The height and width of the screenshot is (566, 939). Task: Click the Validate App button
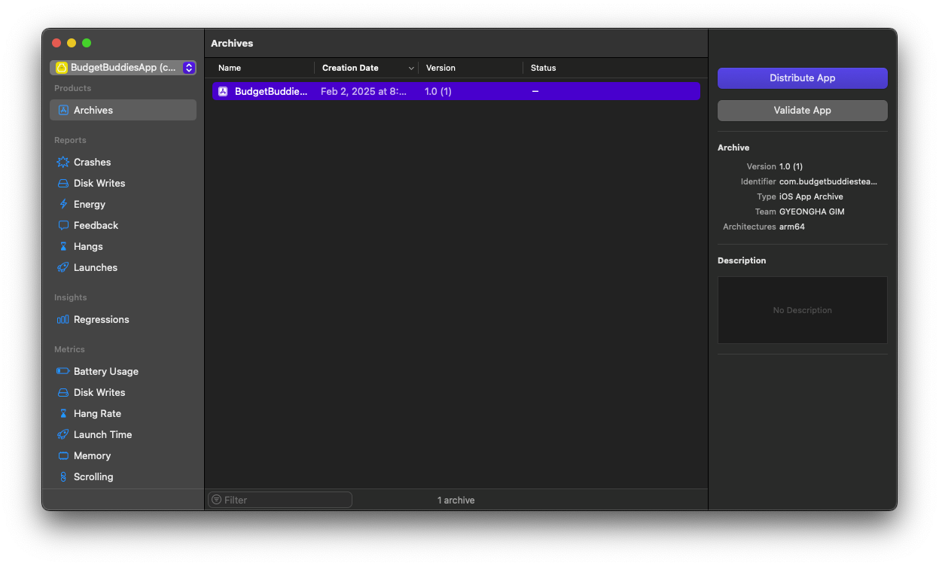pos(803,110)
